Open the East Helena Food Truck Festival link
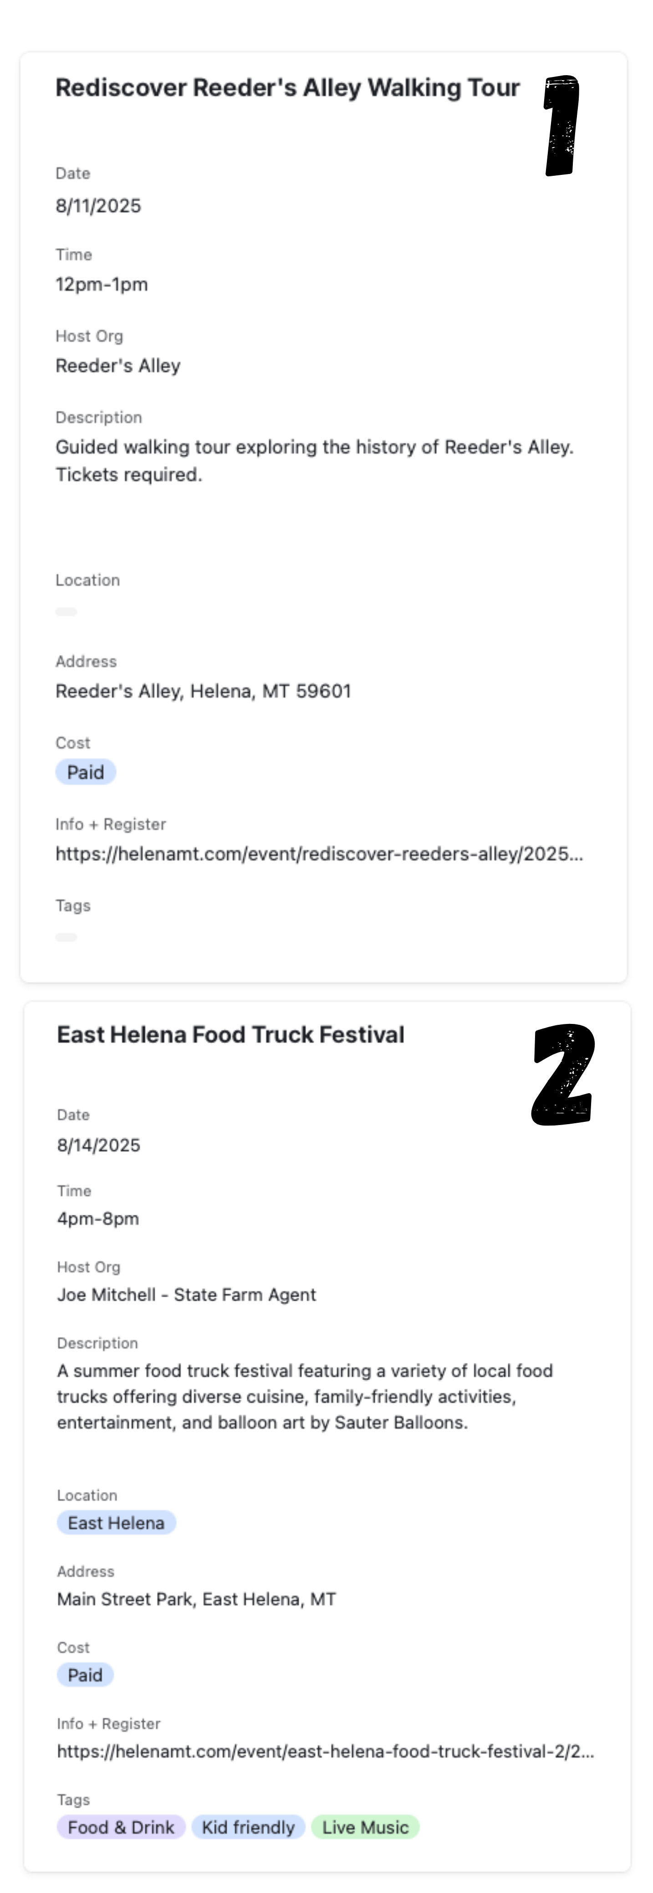 325,1751
